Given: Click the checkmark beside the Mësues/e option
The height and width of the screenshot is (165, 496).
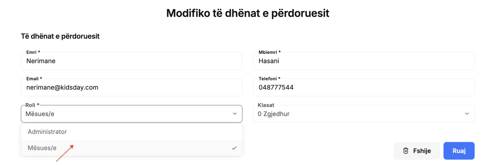Looking at the screenshot, I should coord(234,148).
